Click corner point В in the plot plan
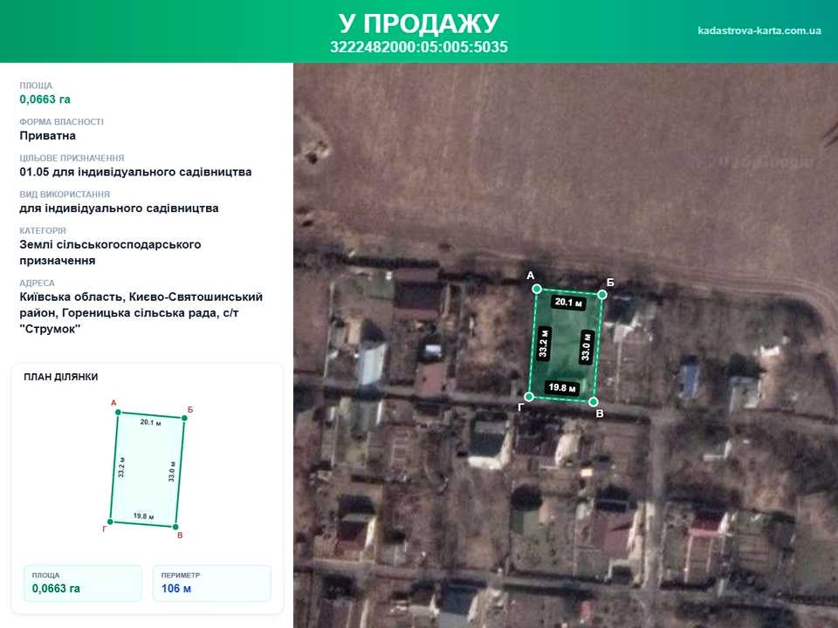 click(x=175, y=527)
